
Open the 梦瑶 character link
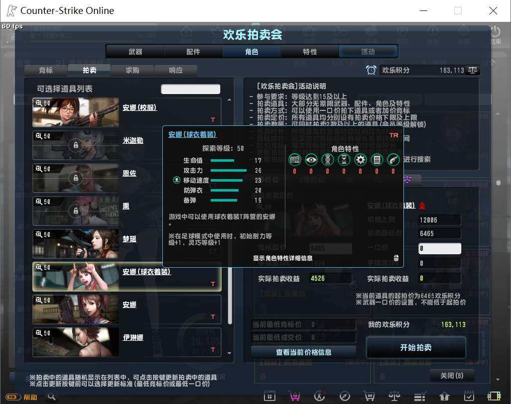tap(129, 239)
